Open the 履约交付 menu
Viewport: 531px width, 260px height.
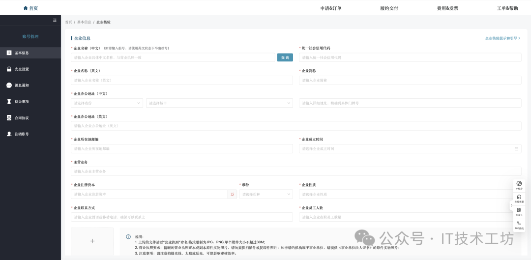pos(389,8)
